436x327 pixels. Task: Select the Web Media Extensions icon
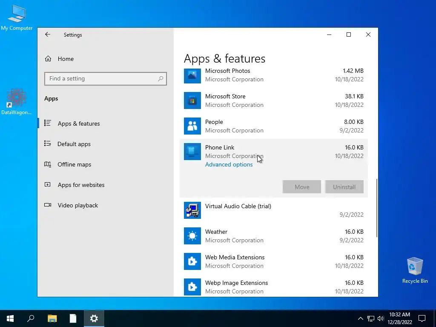pyautogui.click(x=192, y=261)
